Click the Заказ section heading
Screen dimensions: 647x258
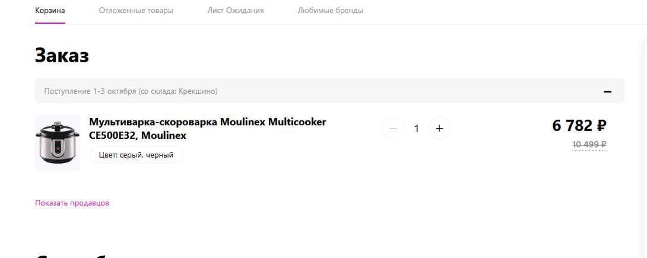[x=62, y=55]
